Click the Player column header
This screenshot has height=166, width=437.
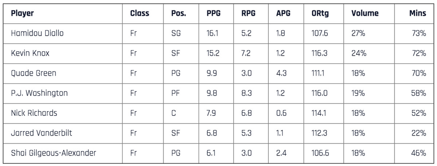[22, 13]
